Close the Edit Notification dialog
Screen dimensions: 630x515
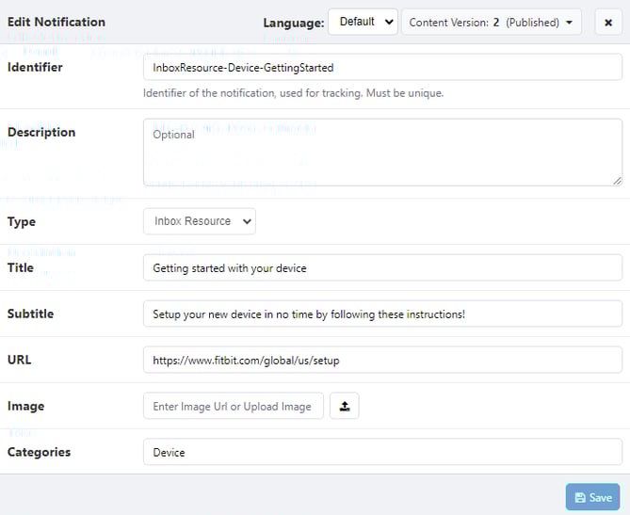608,22
